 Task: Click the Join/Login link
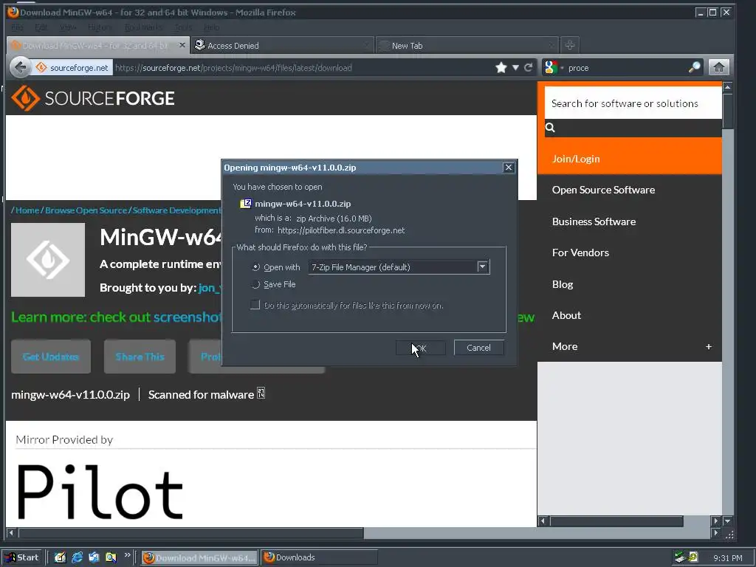click(x=576, y=159)
